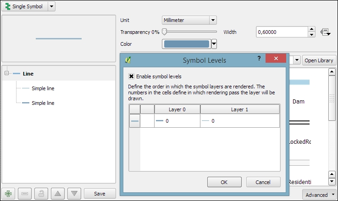The width and height of the screenshot is (338, 201).
Task: Select the Line symbol tree item
Action: coord(28,74)
